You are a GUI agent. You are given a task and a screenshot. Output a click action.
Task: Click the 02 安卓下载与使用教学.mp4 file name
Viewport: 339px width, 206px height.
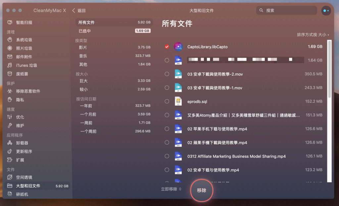pos(213,170)
